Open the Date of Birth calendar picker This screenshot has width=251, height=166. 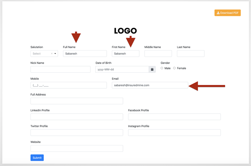(x=152, y=69)
